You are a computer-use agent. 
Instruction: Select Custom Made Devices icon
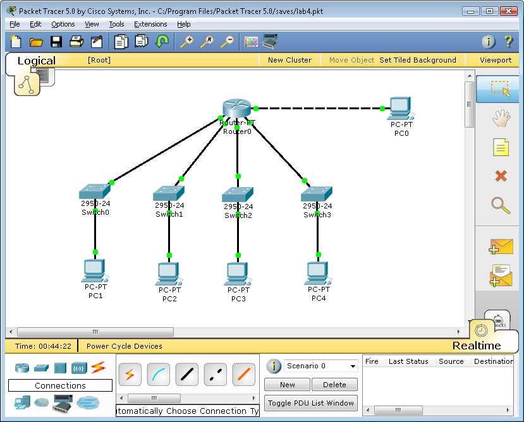coord(63,403)
